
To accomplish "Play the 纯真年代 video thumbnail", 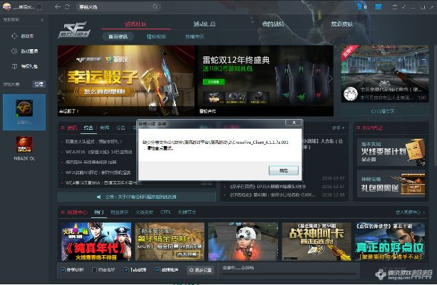I will 96,242.
